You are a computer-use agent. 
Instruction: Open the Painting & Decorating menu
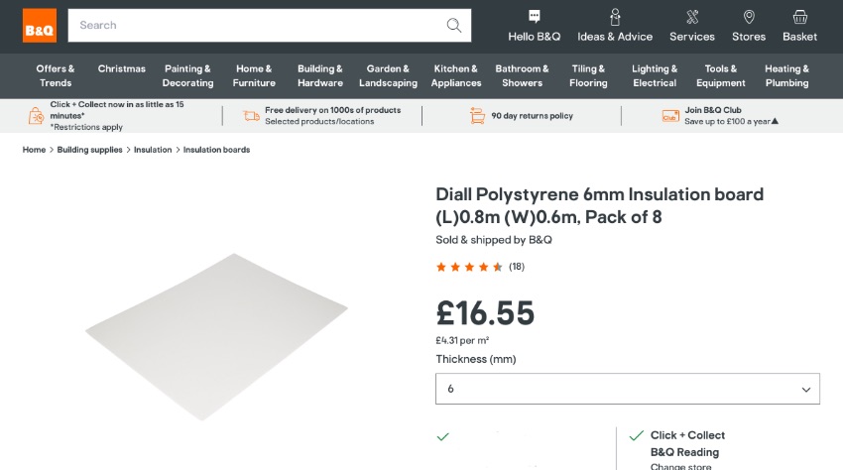[x=187, y=76]
